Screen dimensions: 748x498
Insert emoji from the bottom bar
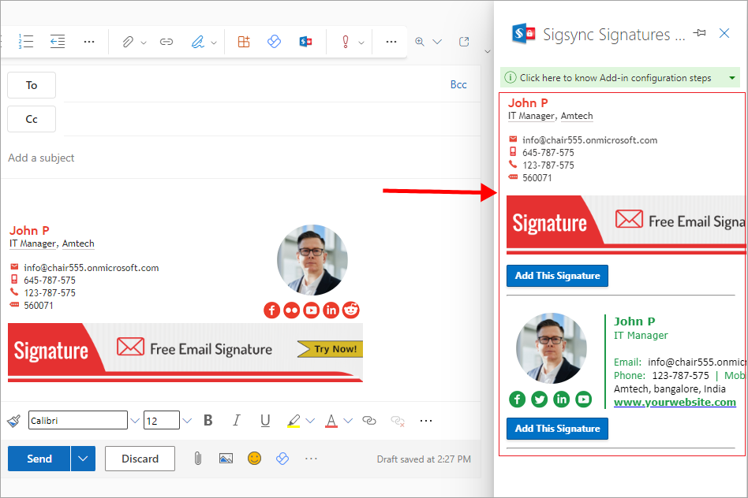pos(254,458)
